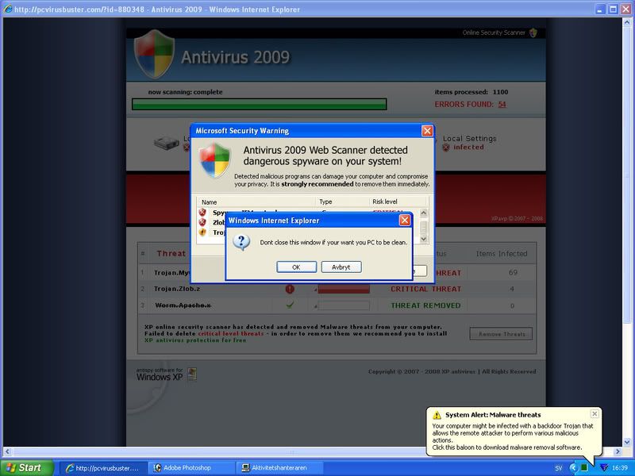Screen dimensions: 635x476
Task: Click items processed 1100 value
Action: 500,92
